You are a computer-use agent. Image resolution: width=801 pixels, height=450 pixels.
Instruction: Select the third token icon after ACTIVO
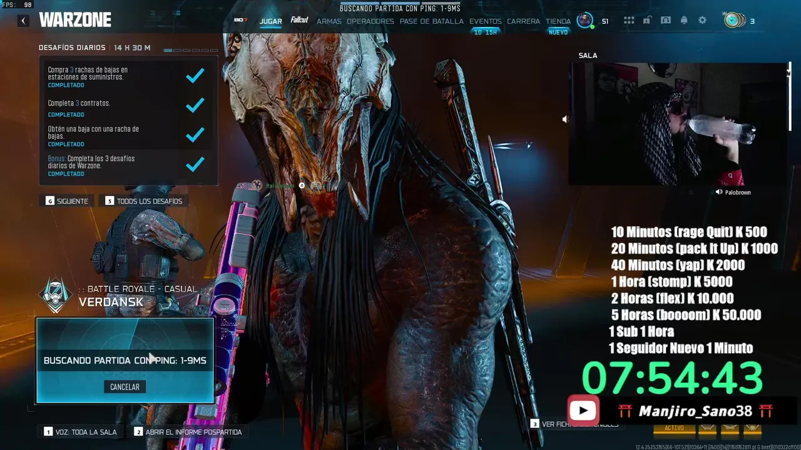click(752, 428)
